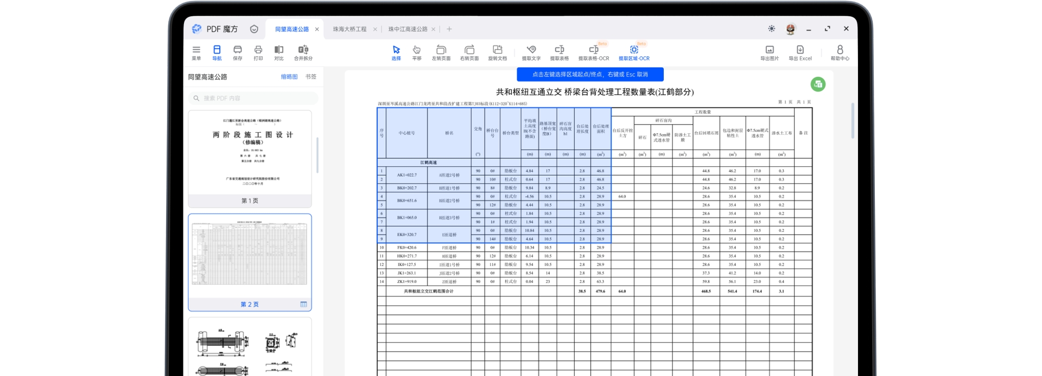1042x376 pixels.
Task: Click the total value 479.6
Action: click(600, 291)
